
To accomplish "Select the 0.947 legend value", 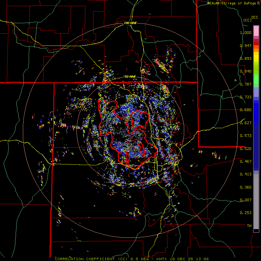I will [246, 46].
